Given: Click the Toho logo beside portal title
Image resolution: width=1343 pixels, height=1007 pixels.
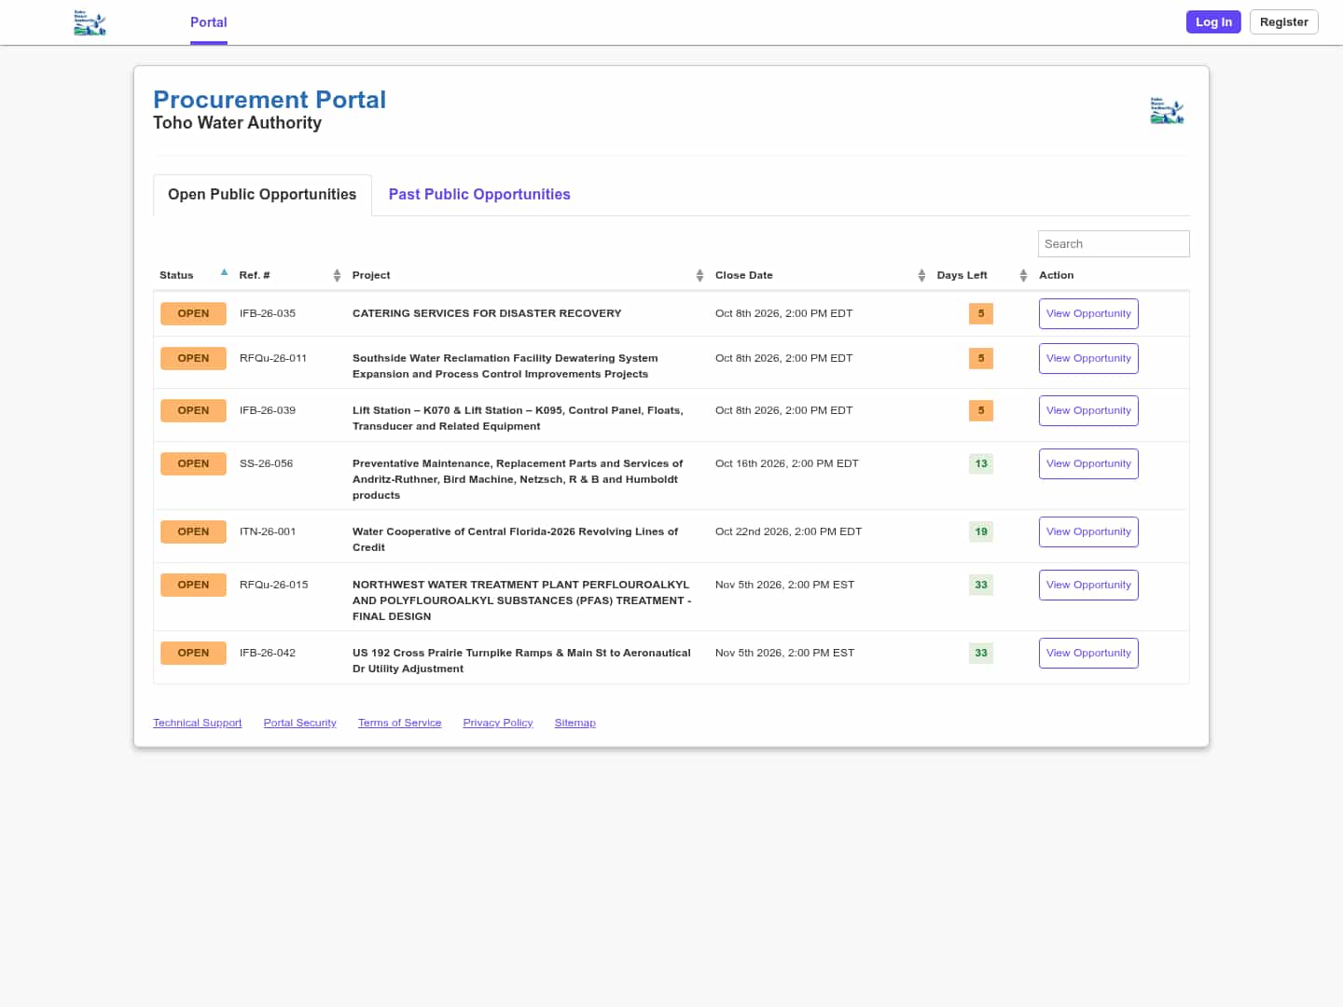Looking at the screenshot, I should coord(1167,111).
